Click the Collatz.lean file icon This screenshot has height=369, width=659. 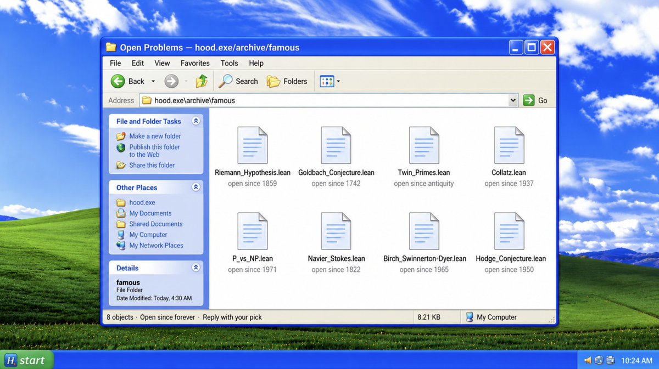(x=509, y=145)
